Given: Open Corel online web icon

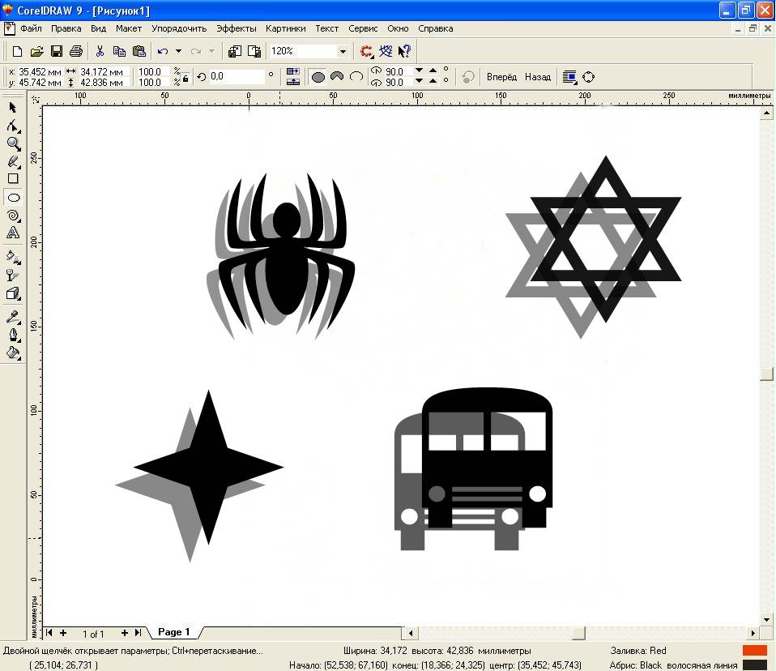Looking at the screenshot, I should pyautogui.click(x=386, y=51).
